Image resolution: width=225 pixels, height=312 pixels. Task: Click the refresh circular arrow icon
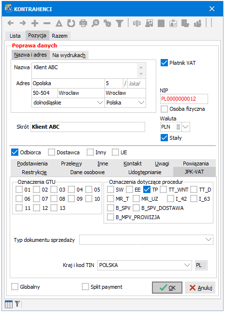[x=71, y=23]
